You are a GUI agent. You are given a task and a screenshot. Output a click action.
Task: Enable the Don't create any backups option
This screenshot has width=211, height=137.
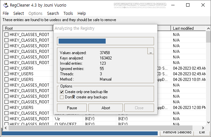tap(62, 97)
